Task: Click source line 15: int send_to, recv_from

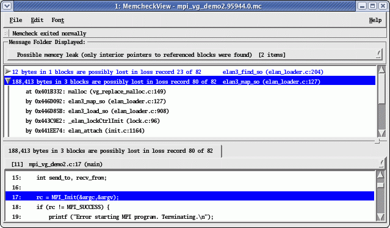Action: pos(190,178)
